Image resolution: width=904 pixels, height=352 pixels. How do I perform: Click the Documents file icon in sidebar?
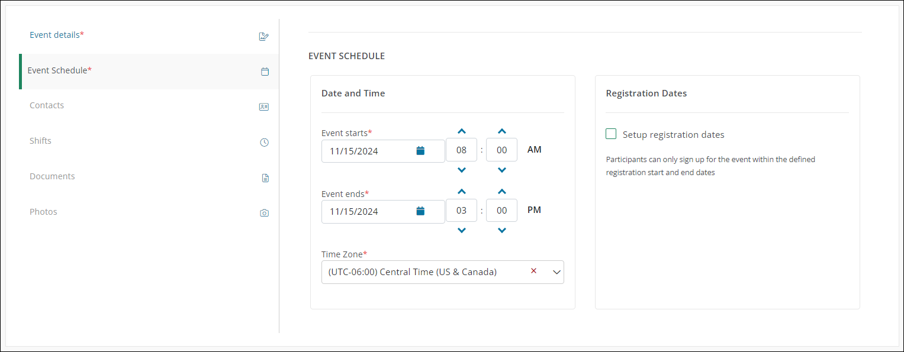(265, 178)
